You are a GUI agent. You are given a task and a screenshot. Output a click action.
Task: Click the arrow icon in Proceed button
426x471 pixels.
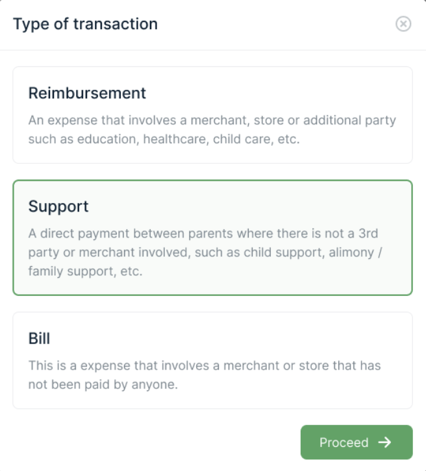pos(385,442)
